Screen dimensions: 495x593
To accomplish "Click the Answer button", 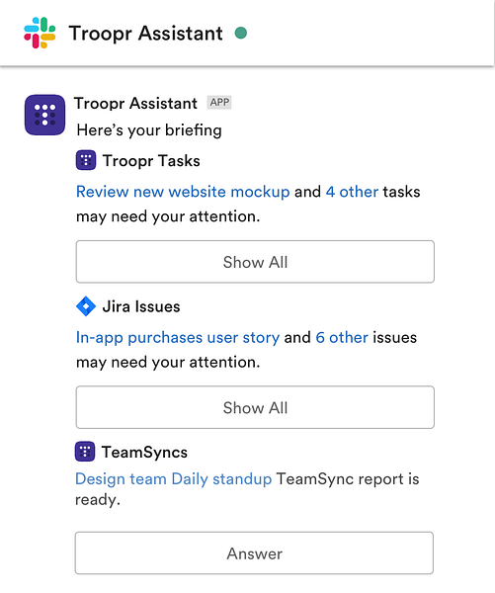I will 254,552.
